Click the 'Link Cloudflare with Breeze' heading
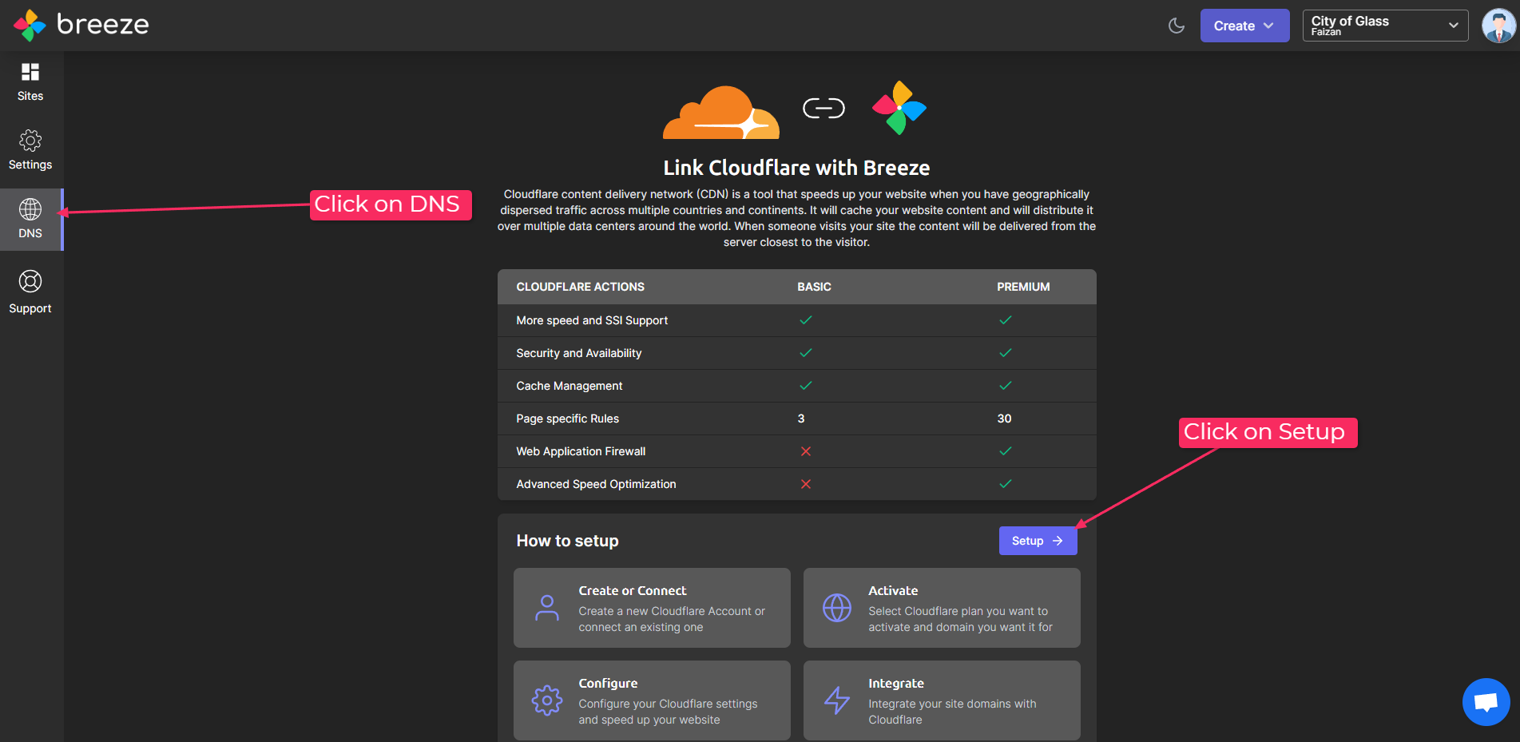1520x742 pixels. coord(796,168)
